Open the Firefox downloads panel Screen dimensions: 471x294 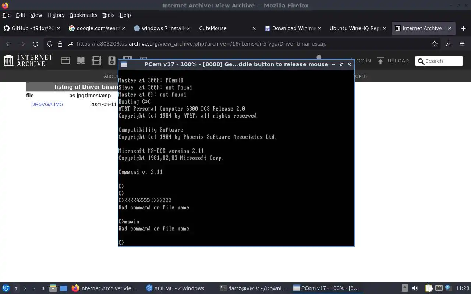coord(449,44)
